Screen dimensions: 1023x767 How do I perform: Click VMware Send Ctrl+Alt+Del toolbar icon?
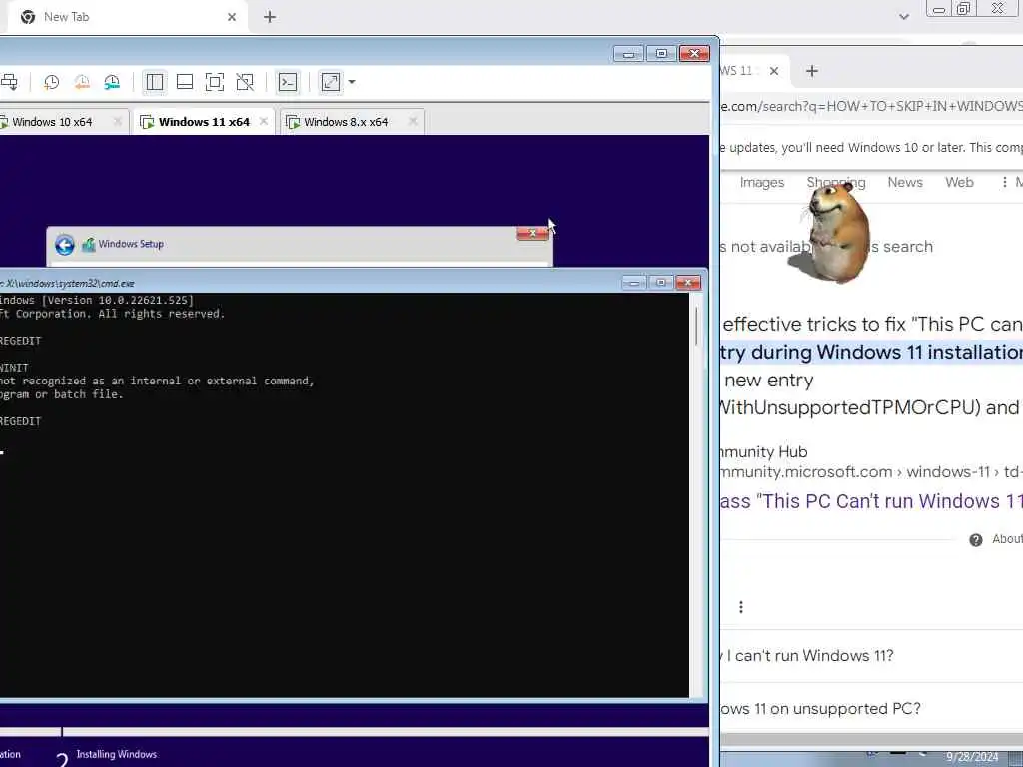point(9,82)
